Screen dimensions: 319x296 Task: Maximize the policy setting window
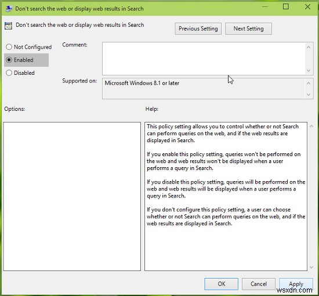click(x=285, y=7)
